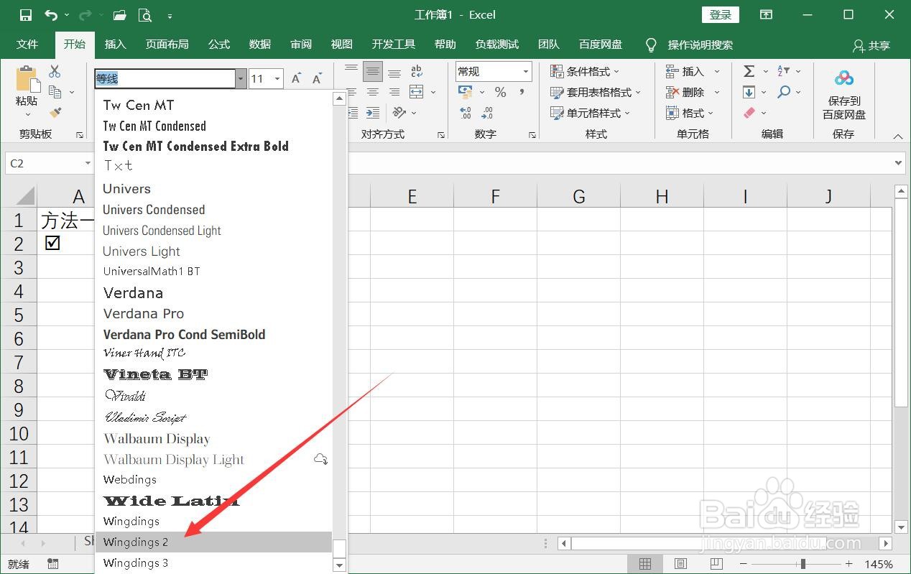Switch to the 公式 Formulas tab

[x=218, y=45]
